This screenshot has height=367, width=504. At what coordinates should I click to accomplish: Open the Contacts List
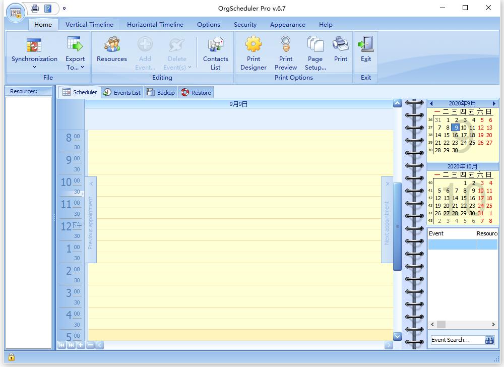coord(215,53)
